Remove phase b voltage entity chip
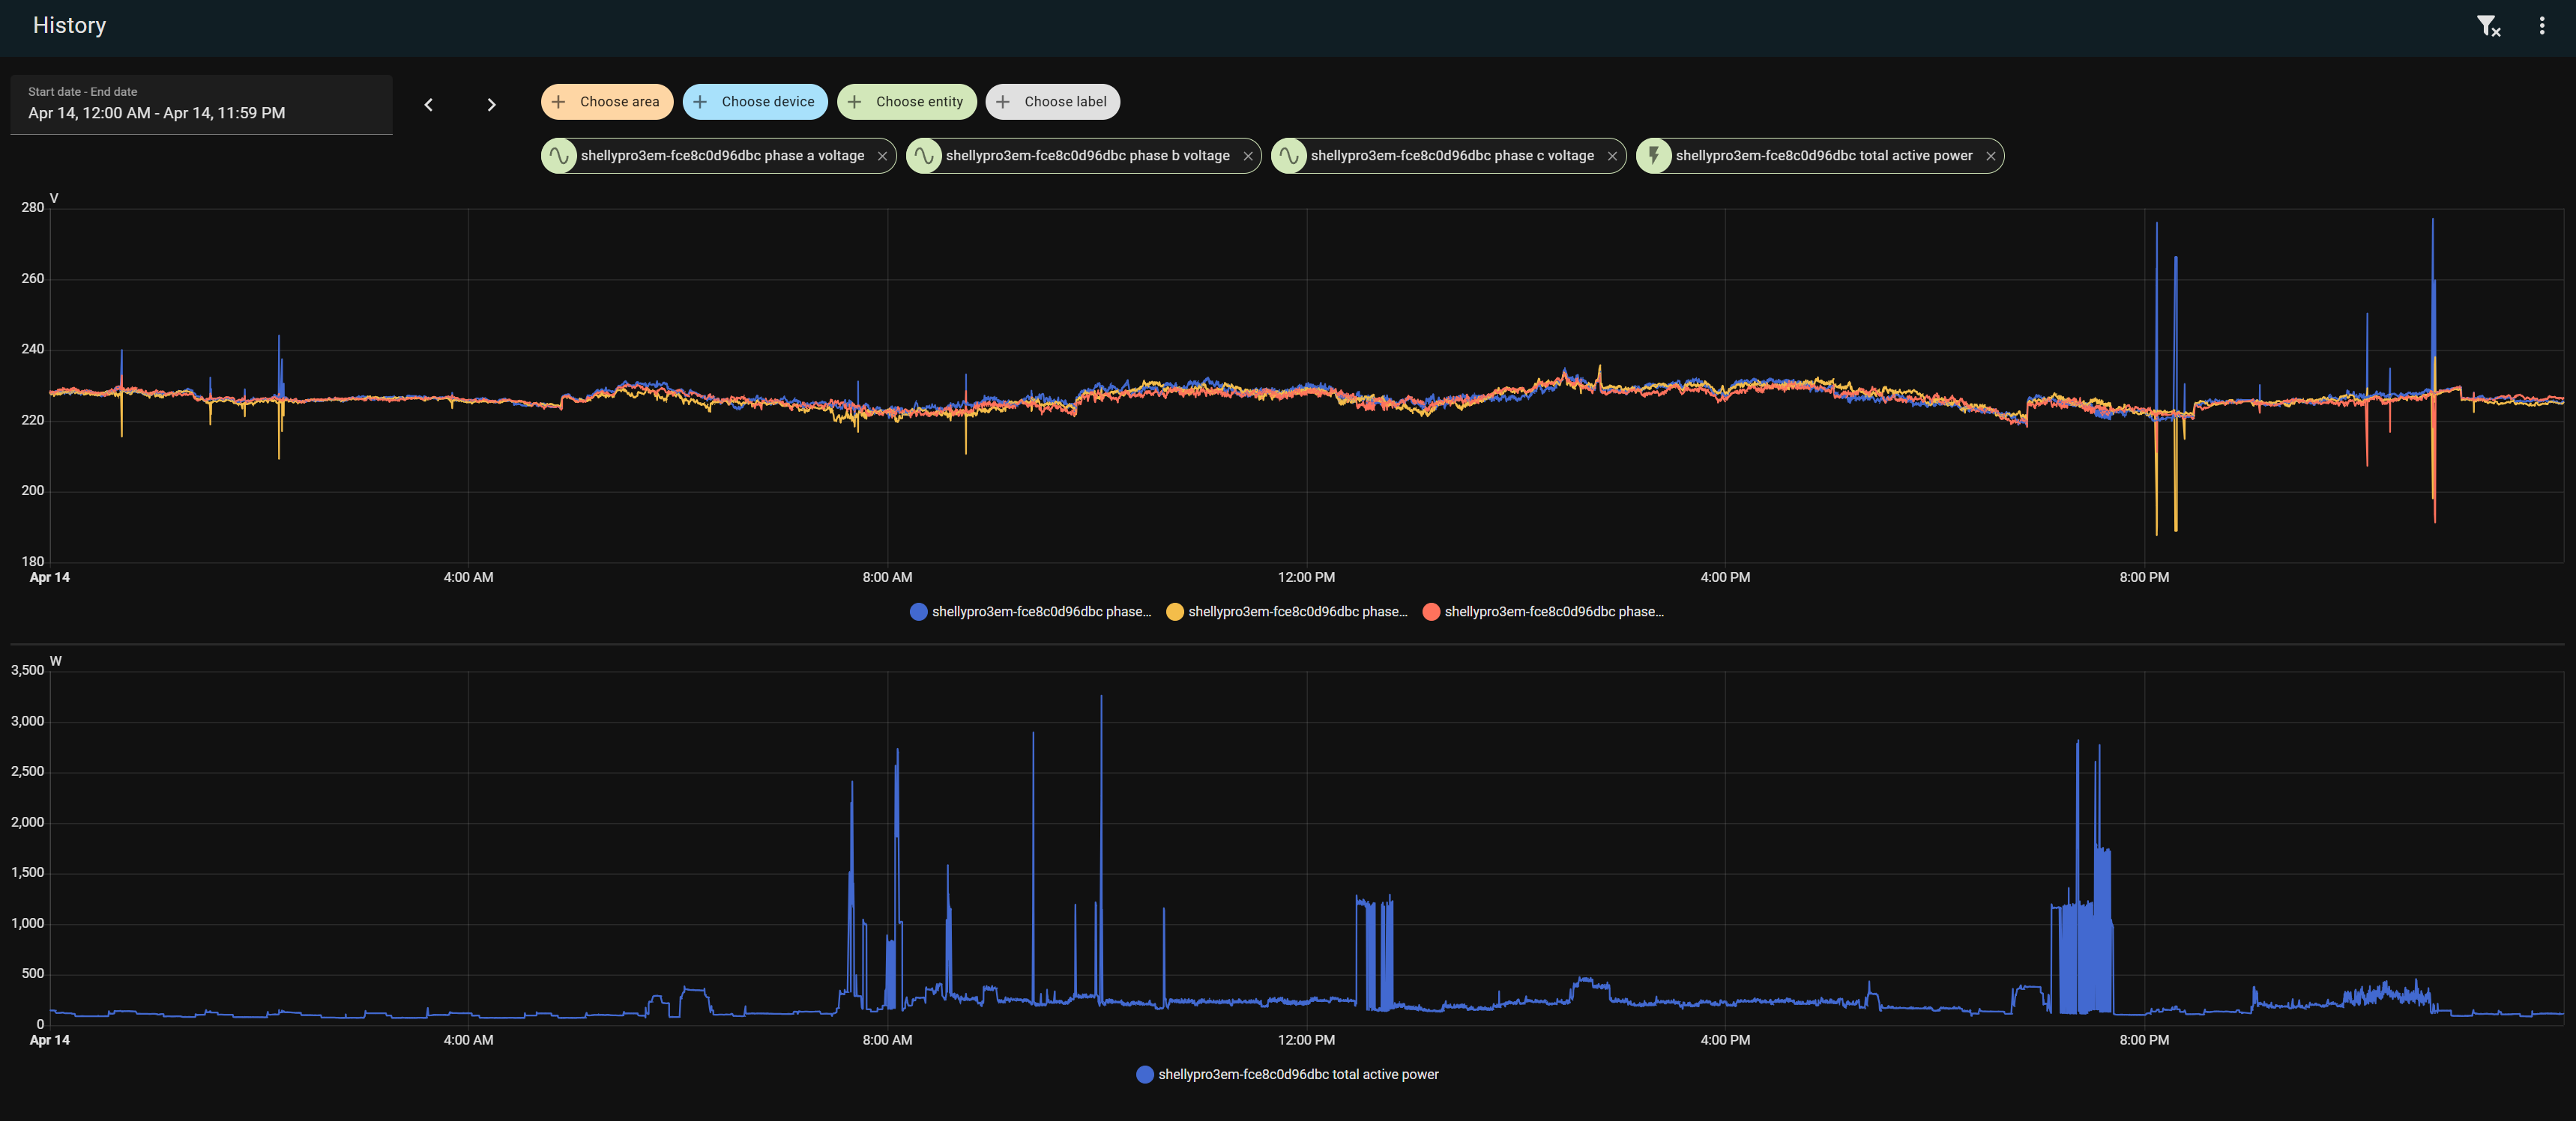Image resolution: width=2576 pixels, height=1121 pixels. [x=1247, y=156]
